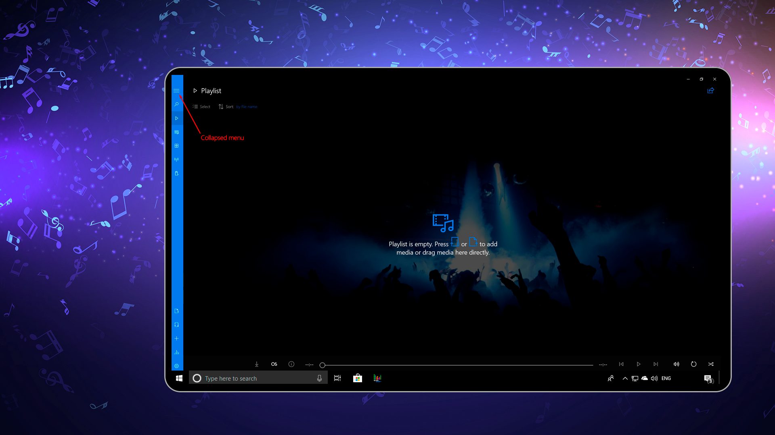Image resolution: width=775 pixels, height=435 pixels.
Task: Open the search in the sidebar
Action: click(x=176, y=104)
